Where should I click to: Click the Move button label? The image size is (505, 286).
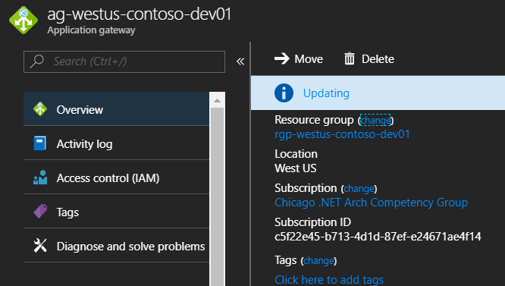click(x=309, y=59)
